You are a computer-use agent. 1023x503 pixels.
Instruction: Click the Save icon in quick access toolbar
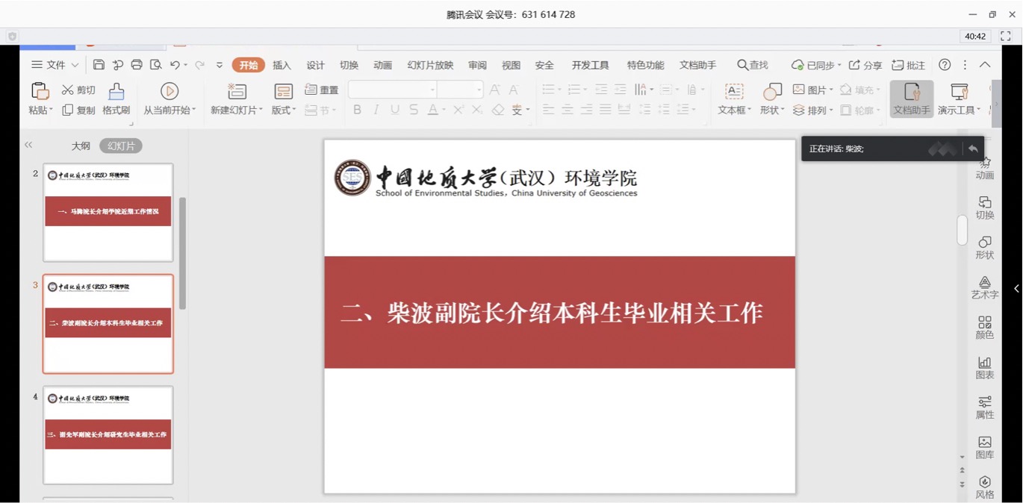(x=99, y=65)
